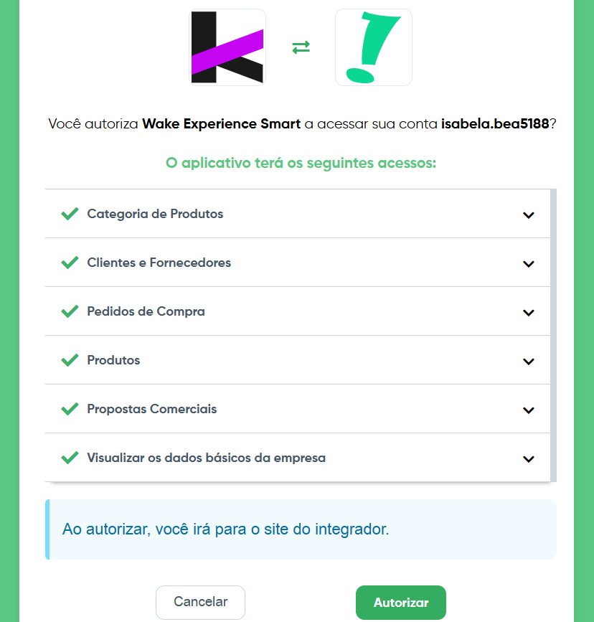
Task: Expand the Categoria de Produtos chevron
Action: pos(529,215)
